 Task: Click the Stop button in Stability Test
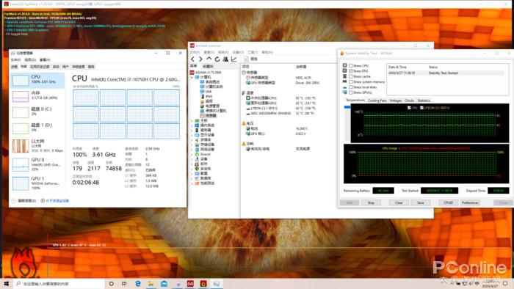pyautogui.click(x=371, y=202)
